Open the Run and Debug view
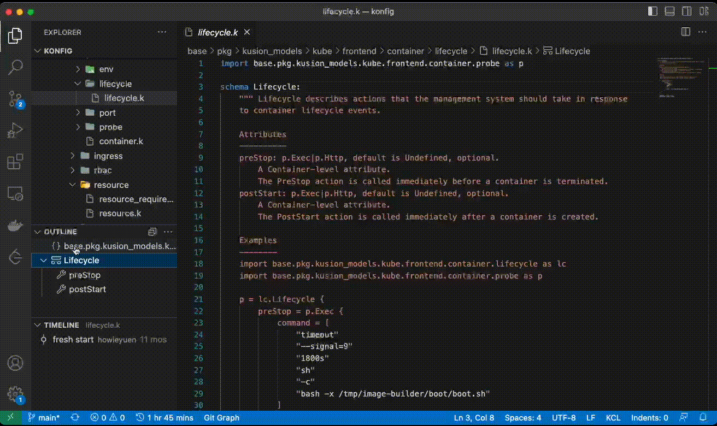Viewport: 717px width, 426px height. pyautogui.click(x=15, y=130)
